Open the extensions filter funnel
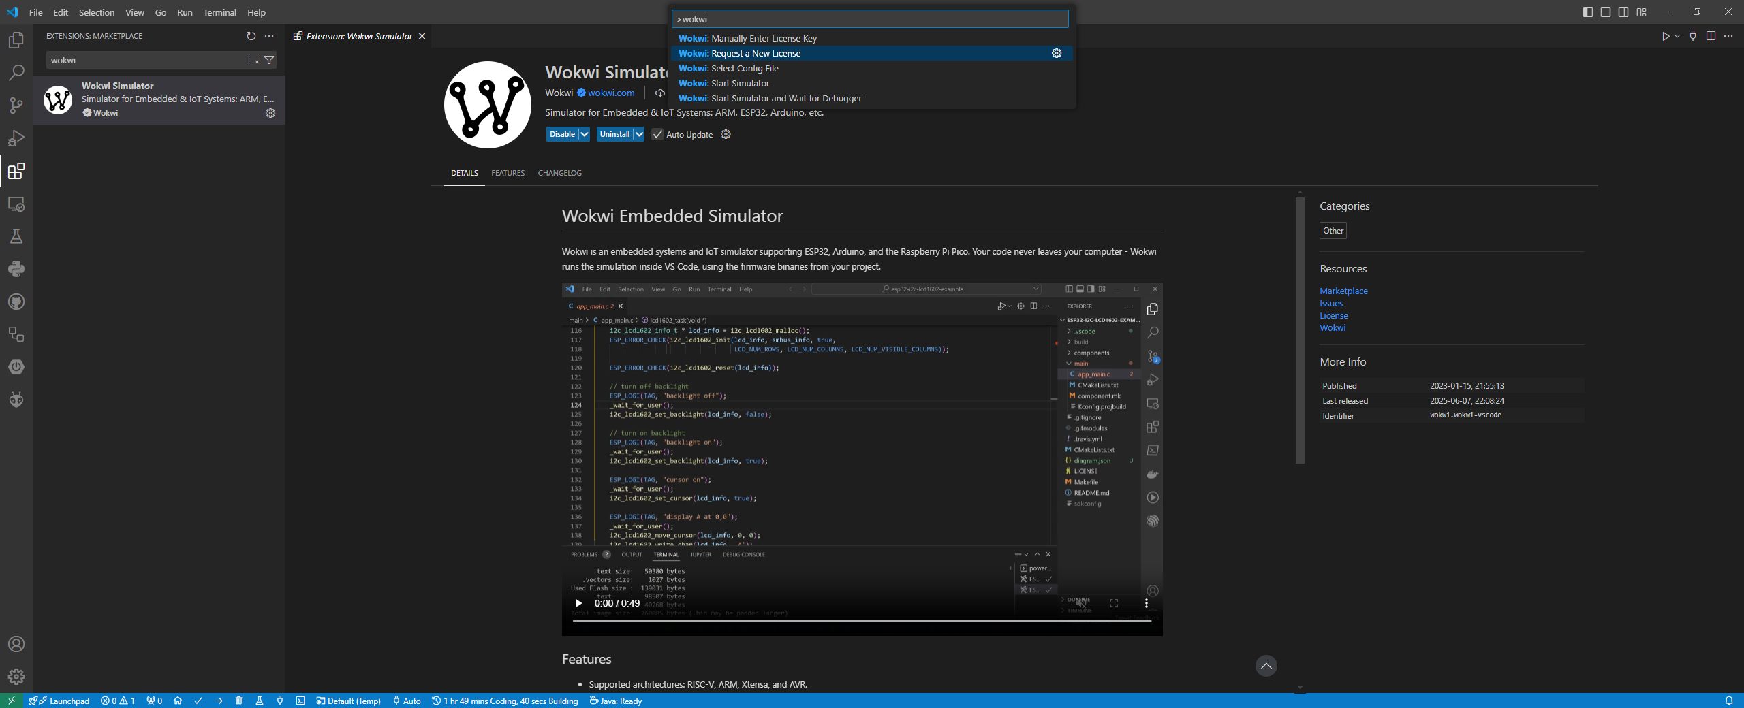This screenshot has height=708, width=1744. coord(269,60)
